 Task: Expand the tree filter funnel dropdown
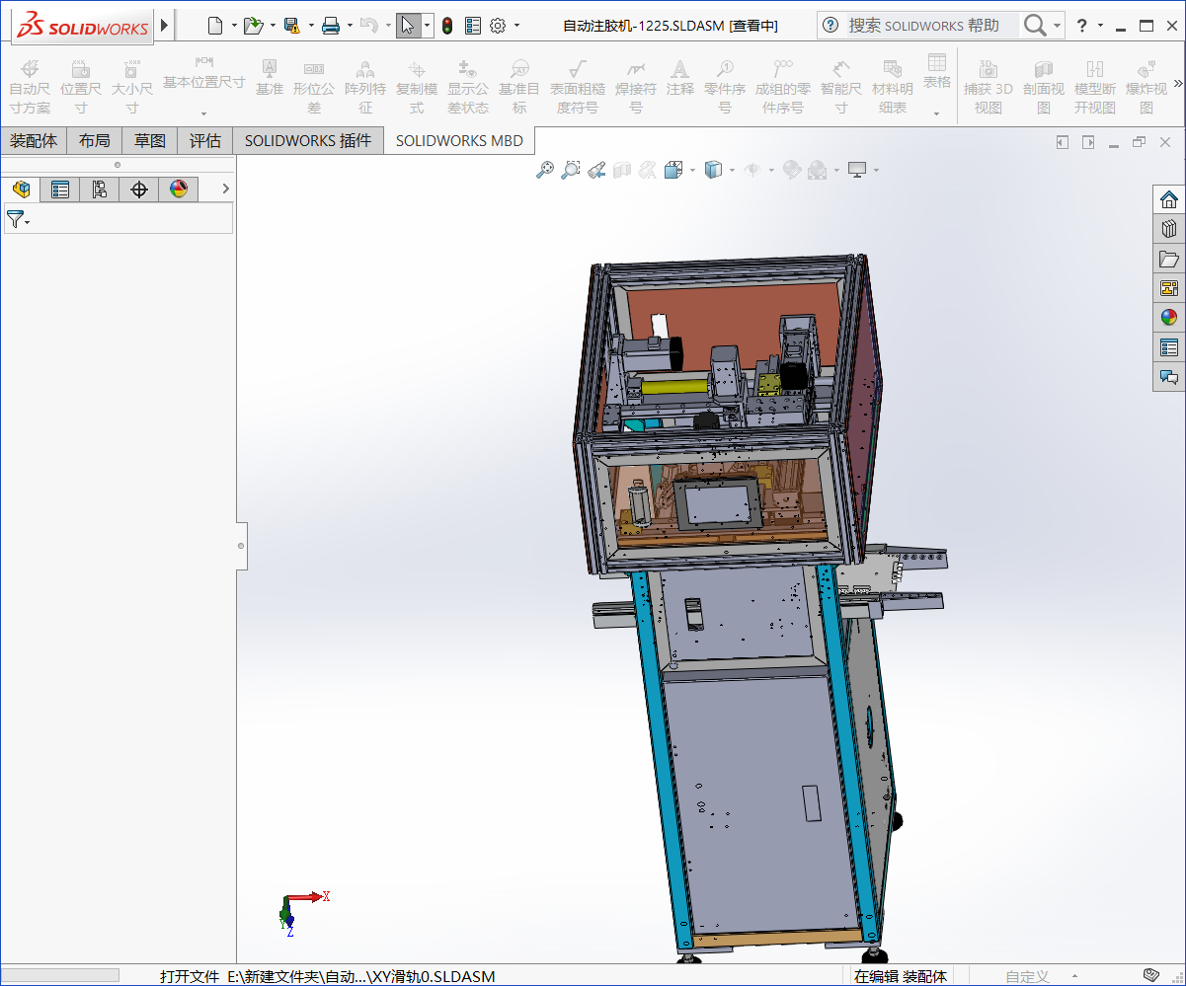pos(18,219)
